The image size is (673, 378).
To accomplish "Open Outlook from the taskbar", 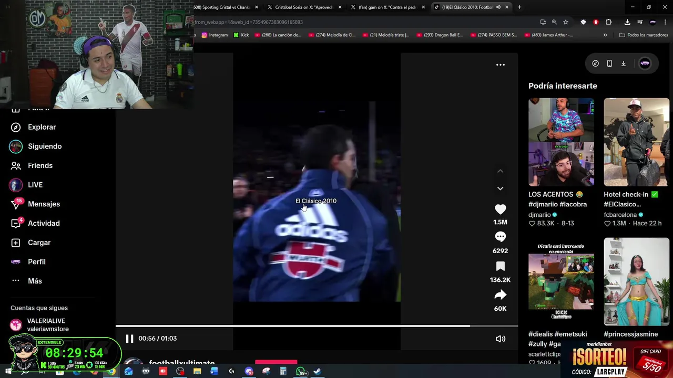I will coord(128,371).
